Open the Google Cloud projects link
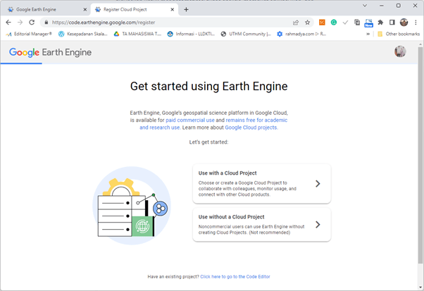The width and height of the screenshot is (424, 291). point(251,128)
